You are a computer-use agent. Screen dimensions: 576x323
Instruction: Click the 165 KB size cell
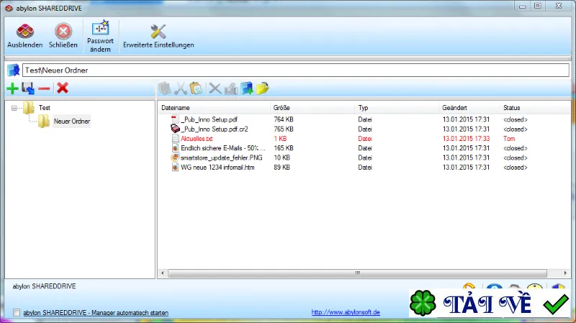coord(284,148)
